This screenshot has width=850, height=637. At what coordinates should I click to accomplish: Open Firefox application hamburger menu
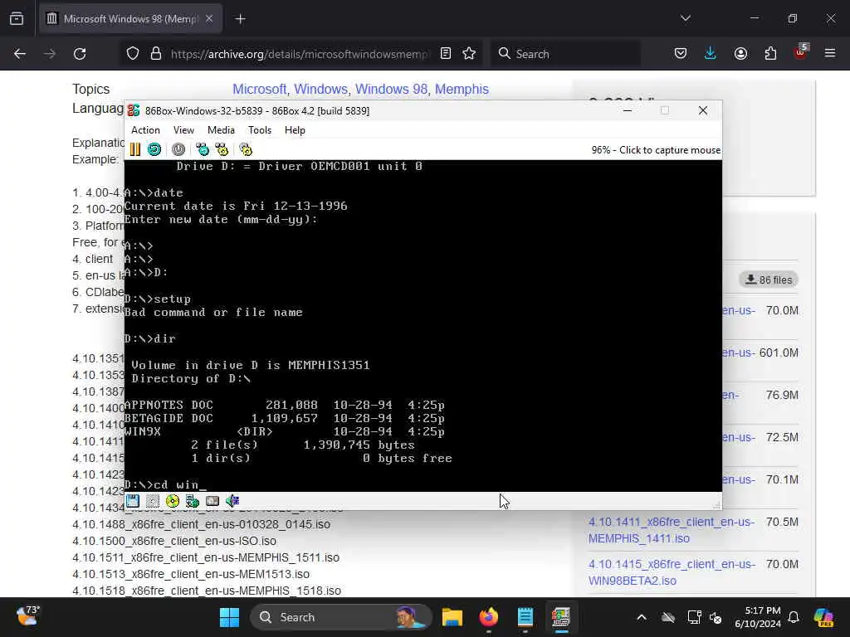[x=830, y=53]
